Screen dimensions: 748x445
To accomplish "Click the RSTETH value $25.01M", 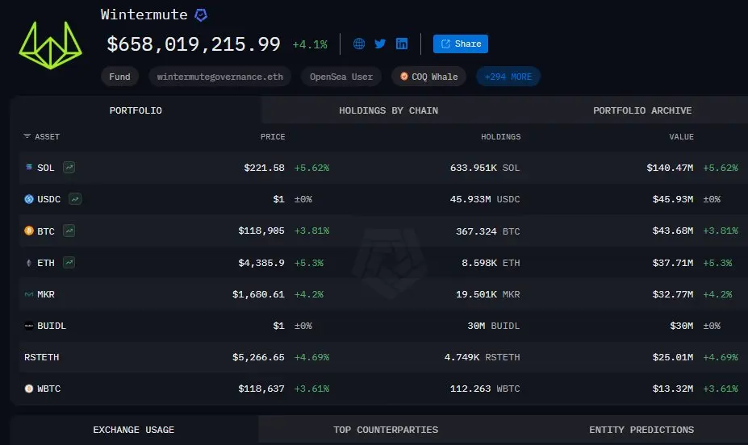I will click(x=673, y=357).
